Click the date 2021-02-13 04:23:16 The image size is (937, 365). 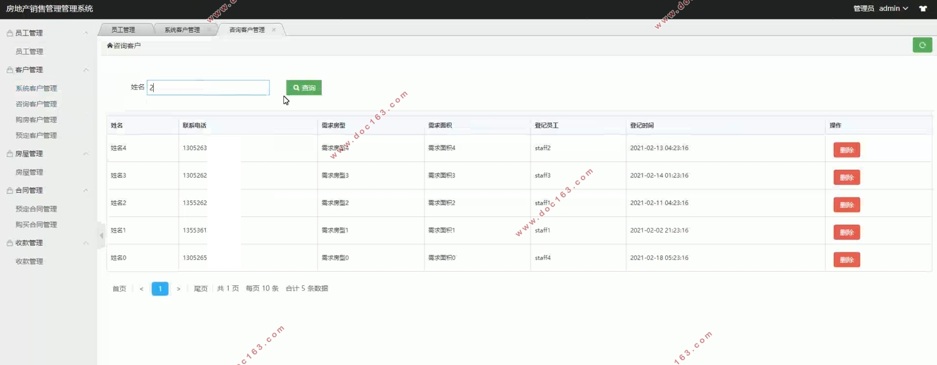(659, 148)
